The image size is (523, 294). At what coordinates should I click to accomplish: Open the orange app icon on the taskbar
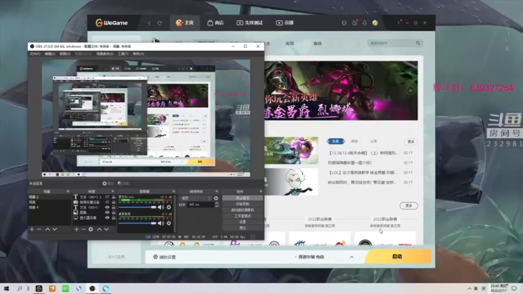tap(52, 288)
